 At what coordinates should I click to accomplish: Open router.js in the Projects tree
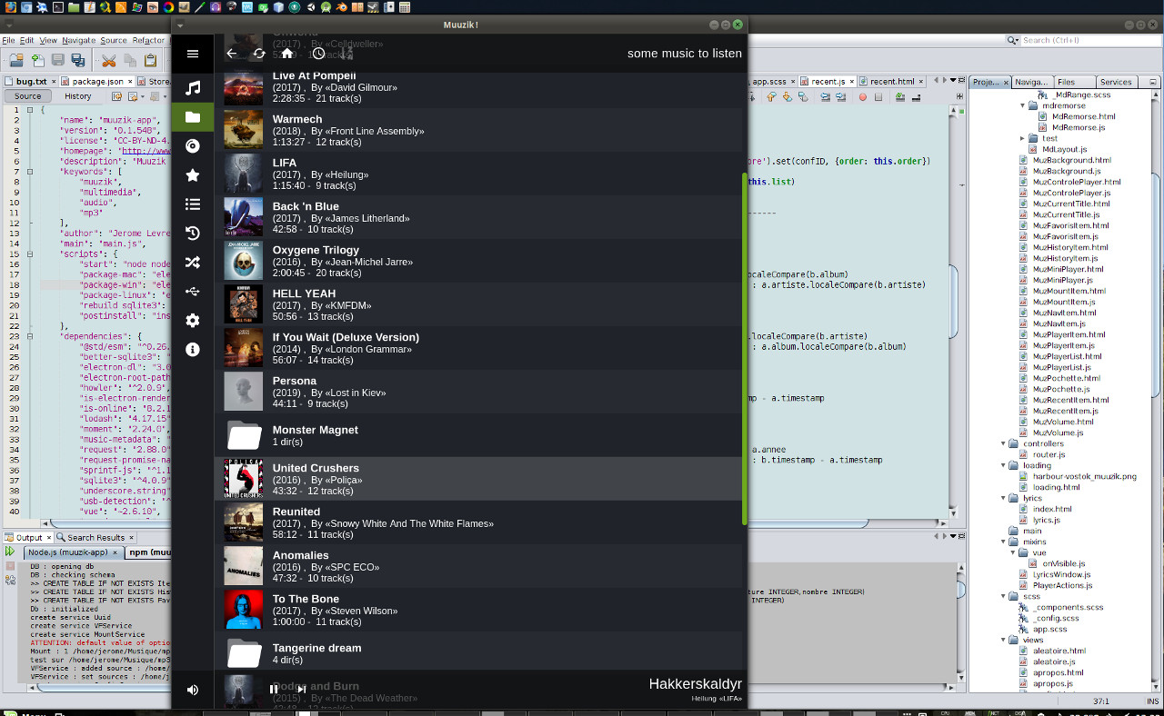click(1048, 454)
